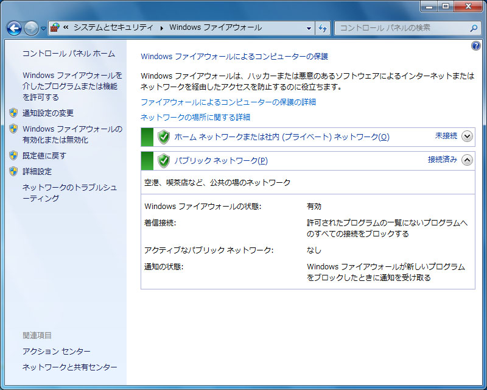The width and height of the screenshot is (487, 390).
Task: Click the greyed Forward arrow button
Action: pyautogui.click(x=32, y=28)
